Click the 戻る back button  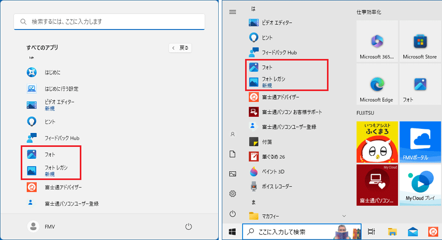(x=180, y=48)
